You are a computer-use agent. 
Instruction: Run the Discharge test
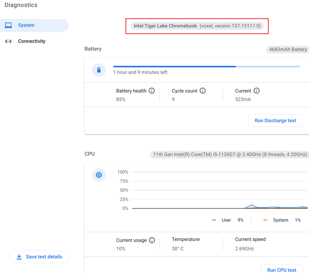tap(275, 121)
